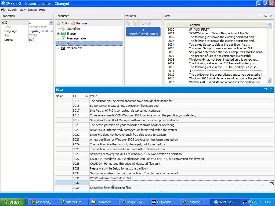Click the Value column header in the Editor

(x=182, y=96)
